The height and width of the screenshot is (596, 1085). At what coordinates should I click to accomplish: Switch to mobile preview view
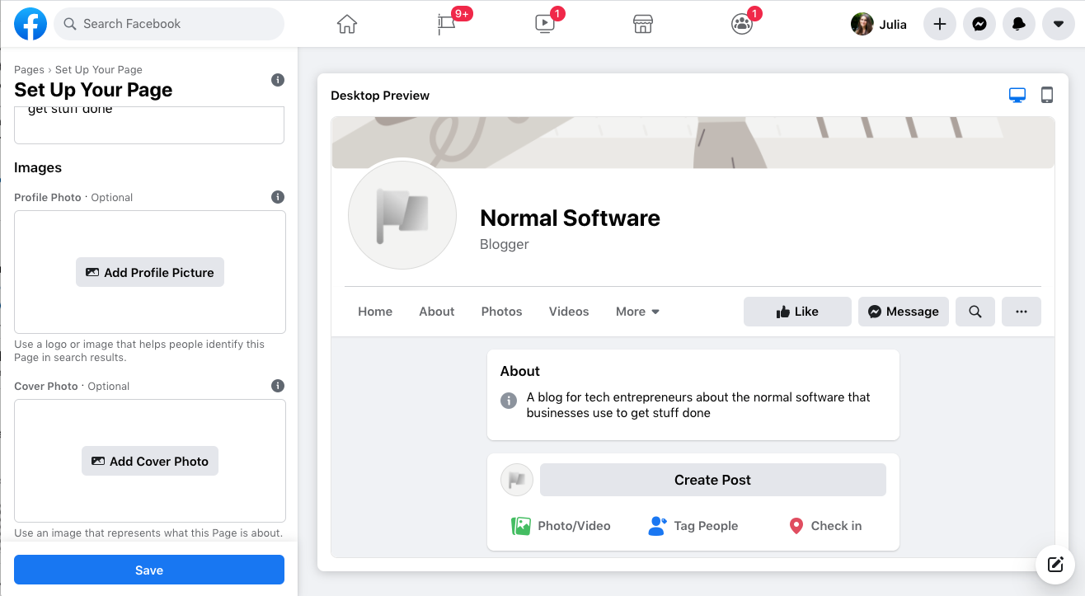[x=1047, y=96]
